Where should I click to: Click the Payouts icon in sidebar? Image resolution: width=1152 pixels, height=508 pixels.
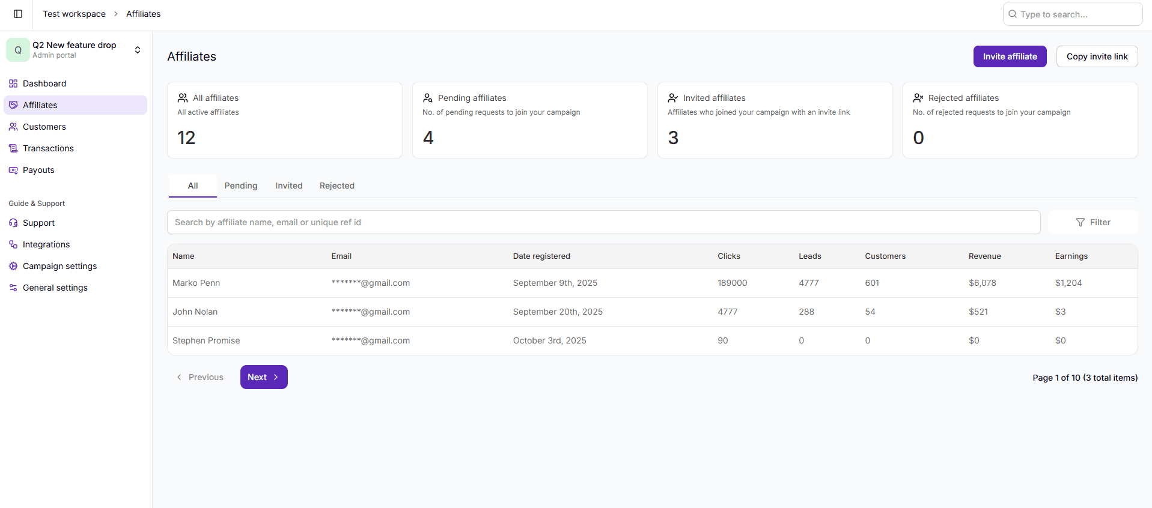pos(13,170)
